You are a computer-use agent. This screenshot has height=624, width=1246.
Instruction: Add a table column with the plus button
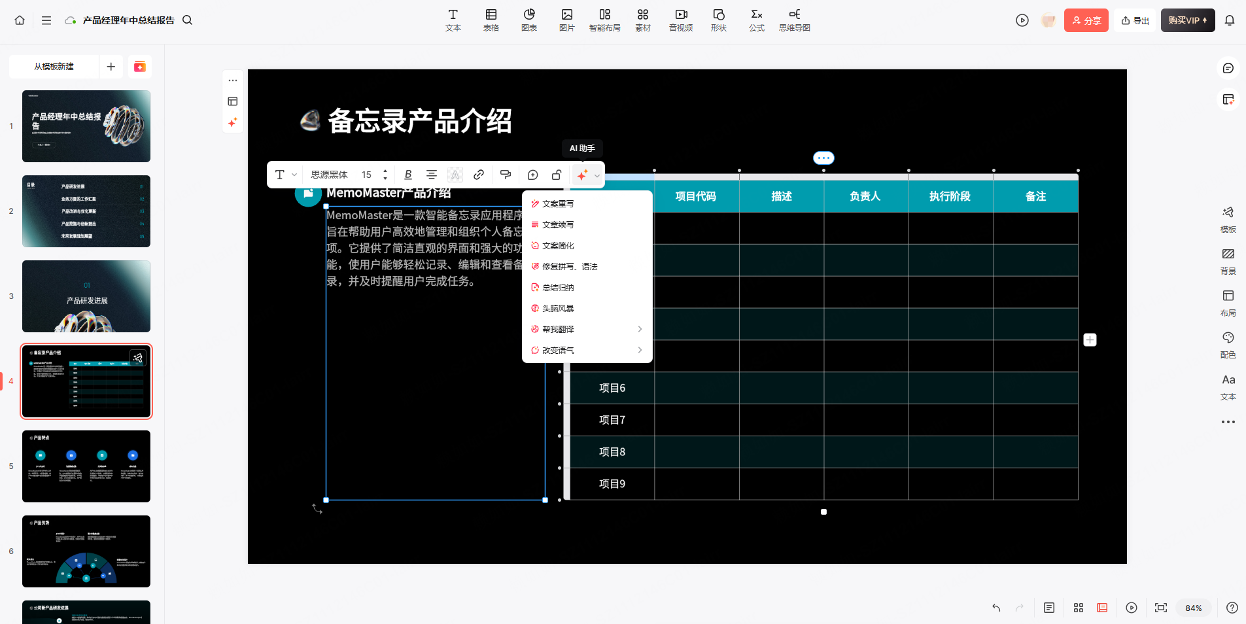(x=1090, y=340)
